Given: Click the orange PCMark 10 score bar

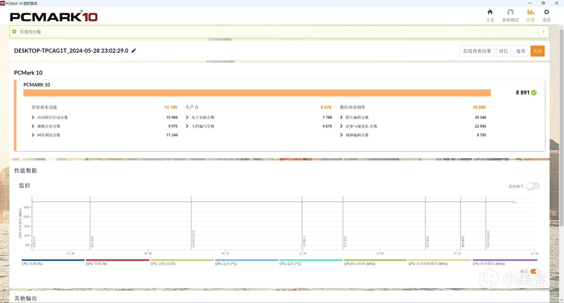Looking at the screenshot, I should 257,92.
